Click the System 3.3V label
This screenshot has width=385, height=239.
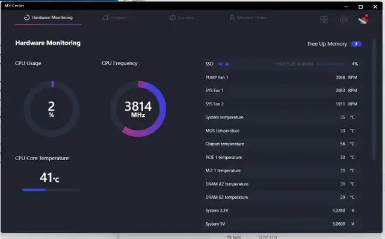217,211
